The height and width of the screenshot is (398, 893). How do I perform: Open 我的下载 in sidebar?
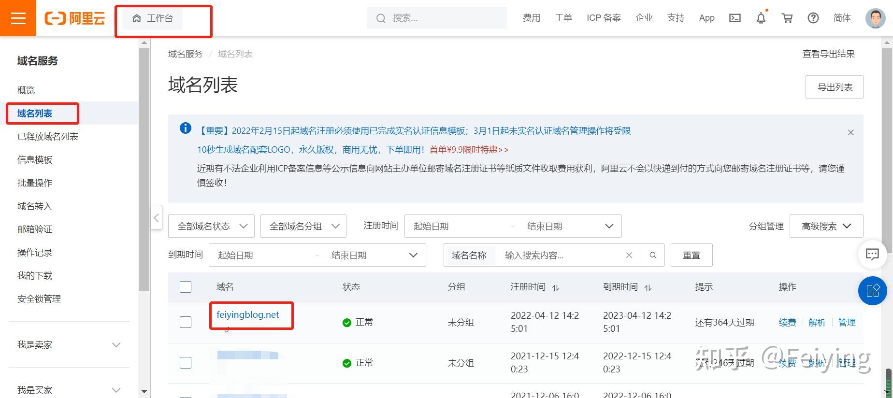35,276
